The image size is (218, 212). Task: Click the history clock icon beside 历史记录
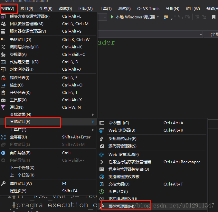102,192
